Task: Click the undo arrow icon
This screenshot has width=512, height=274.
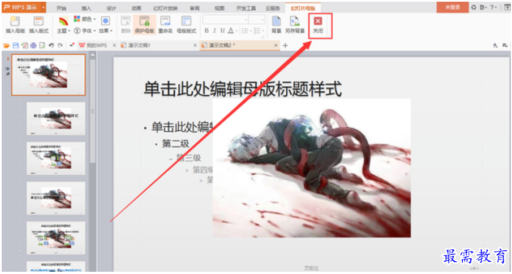Action: (x=51, y=46)
